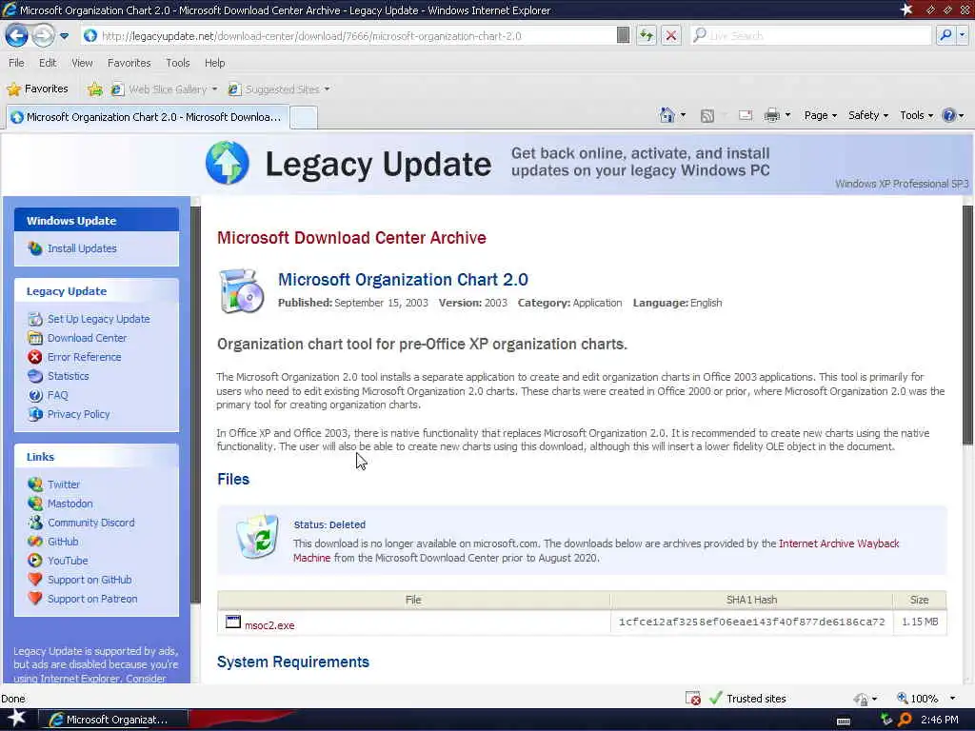Open the Tools menu in menu bar
Screen dimensions: 975x731
pyautogui.click(x=177, y=63)
